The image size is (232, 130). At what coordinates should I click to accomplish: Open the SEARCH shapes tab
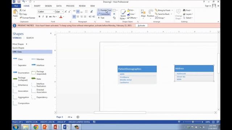click(30, 38)
